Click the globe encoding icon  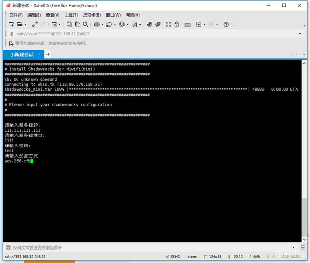click(121, 24)
